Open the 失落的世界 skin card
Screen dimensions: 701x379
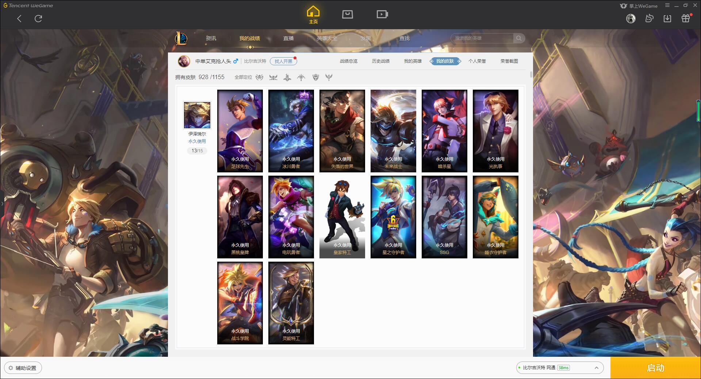(342, 131)
